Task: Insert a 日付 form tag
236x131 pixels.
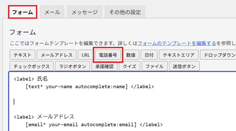Action: [x=149, y=55]
